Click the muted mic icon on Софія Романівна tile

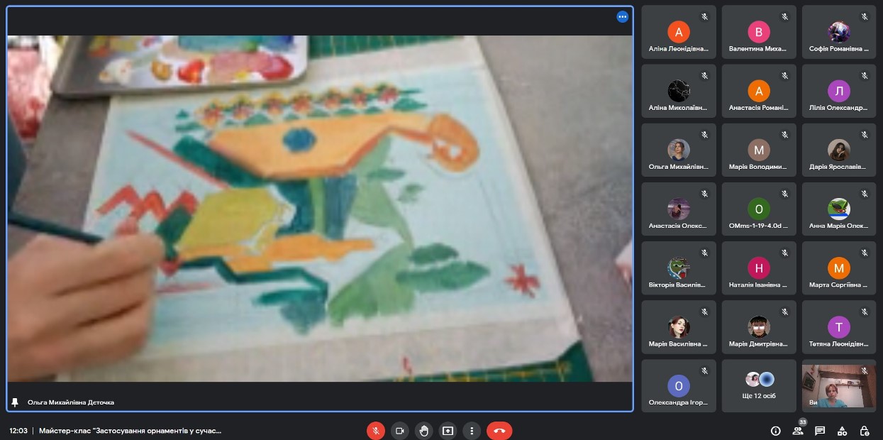tap(865, 16)
